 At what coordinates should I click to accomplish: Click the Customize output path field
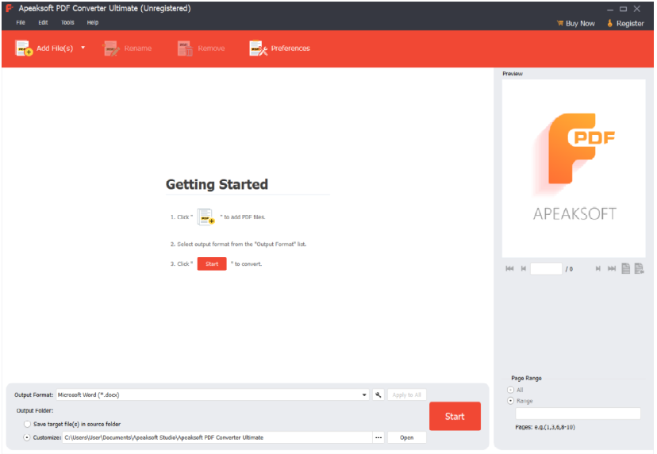(217, 437)
